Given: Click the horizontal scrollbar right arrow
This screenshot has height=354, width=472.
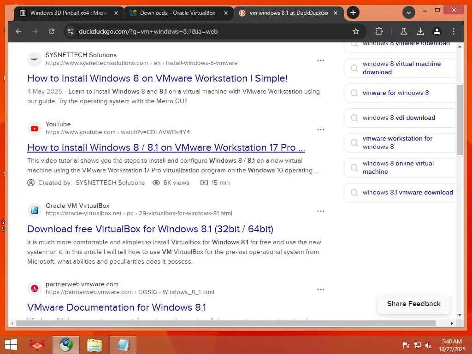Looking at the screenshot, I should pyautogui.click(x=452, y=323).
